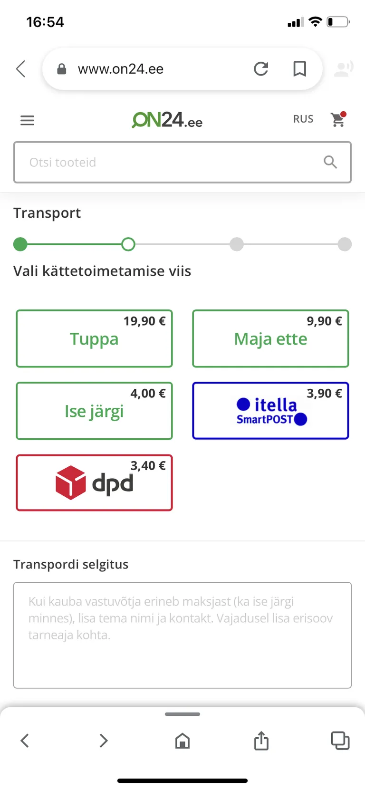This screenshot has width=365, height=790.
Task: Jump to third checkout progress step
Action: (x=237, y=244)
